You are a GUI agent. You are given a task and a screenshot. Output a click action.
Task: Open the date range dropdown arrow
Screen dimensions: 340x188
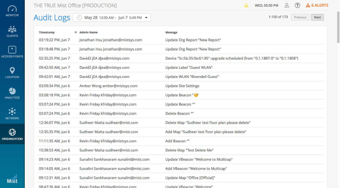(146, 18)
